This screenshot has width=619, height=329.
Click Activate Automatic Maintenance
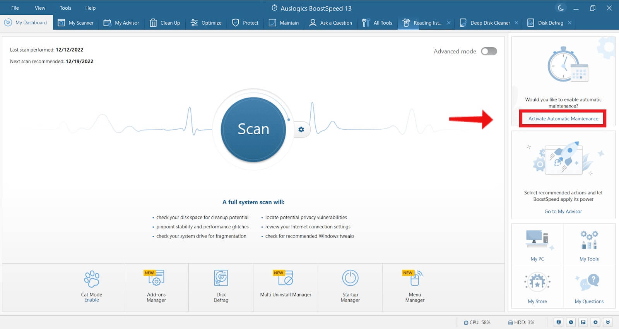(x=563, y=118)
